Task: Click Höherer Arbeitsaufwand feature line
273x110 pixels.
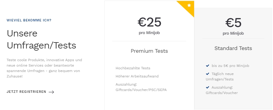Action: coord(137,76)
